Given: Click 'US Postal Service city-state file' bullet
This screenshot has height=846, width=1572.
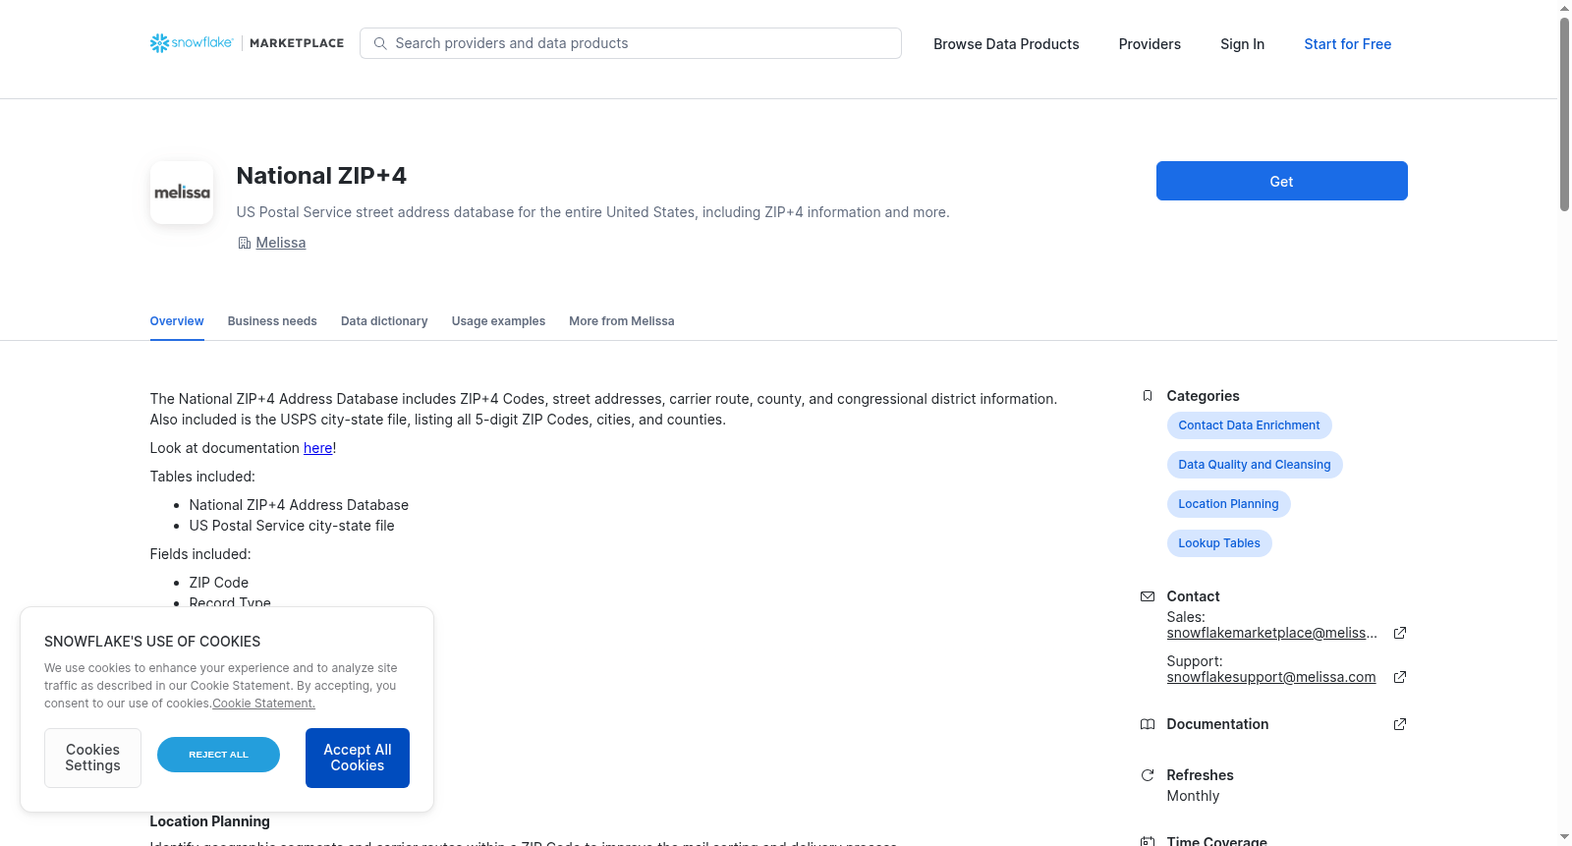Looking at the screenshot, I should pyautogui.click(x=292, y=526).
